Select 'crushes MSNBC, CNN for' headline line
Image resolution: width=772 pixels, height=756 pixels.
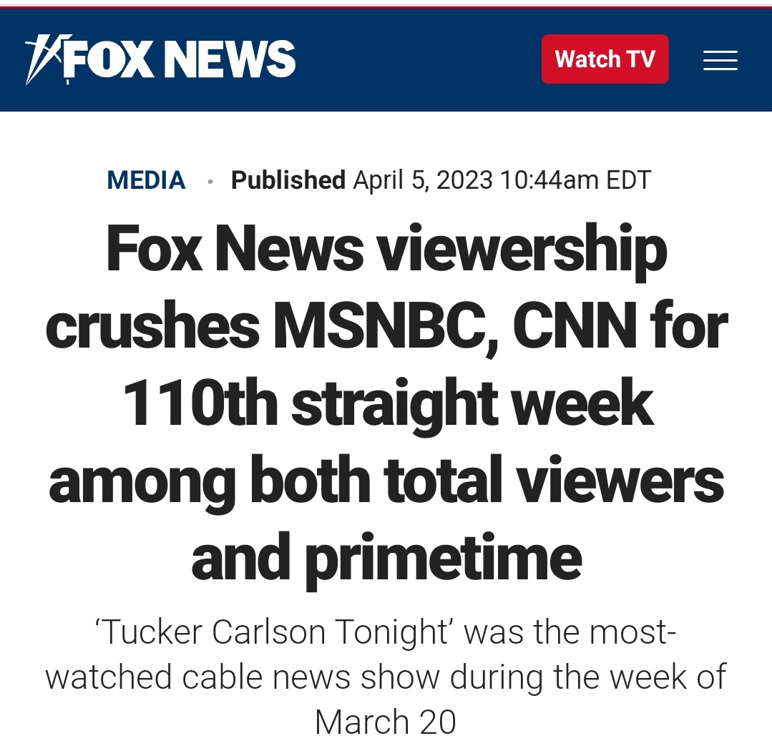pos(386,328)
